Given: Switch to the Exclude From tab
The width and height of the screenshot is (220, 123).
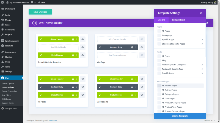Looking at the screenshot, I should click(x=179, y=20).
